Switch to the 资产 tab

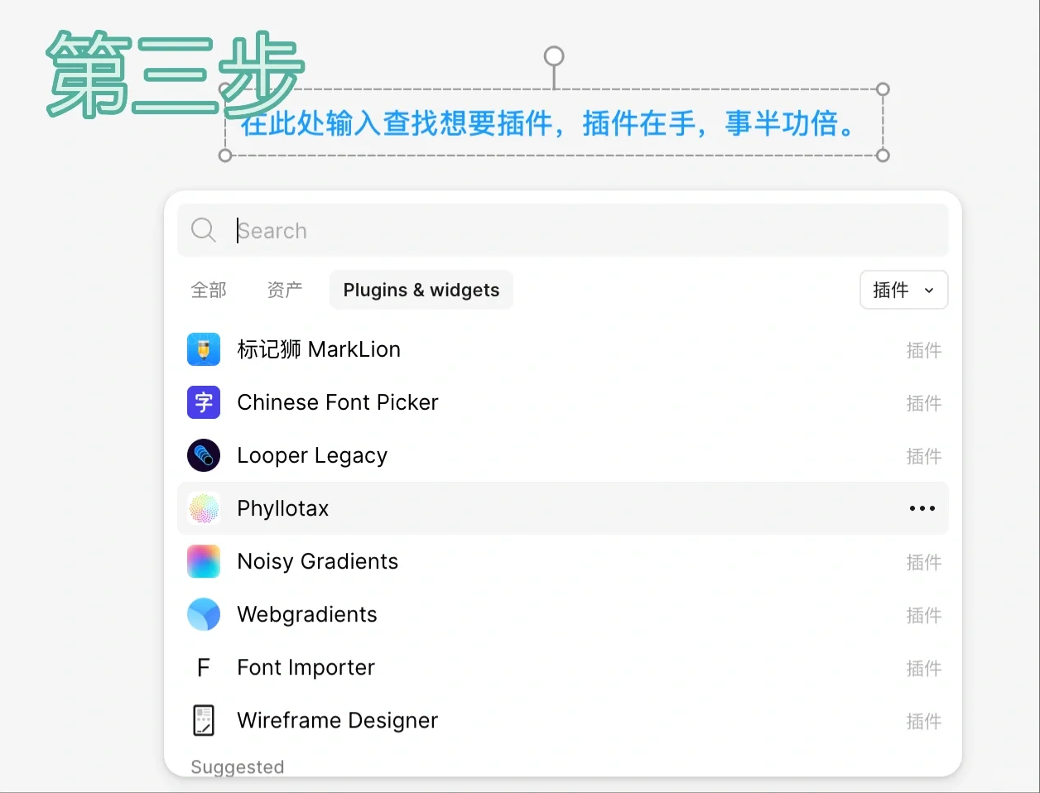pos(285,290)
